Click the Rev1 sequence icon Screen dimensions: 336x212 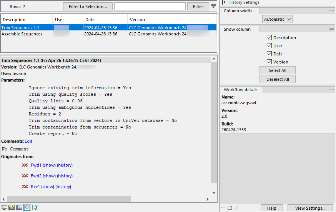[x=25, y=187]
